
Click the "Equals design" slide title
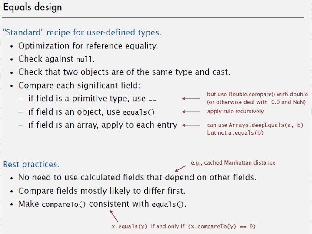point(32,7)
